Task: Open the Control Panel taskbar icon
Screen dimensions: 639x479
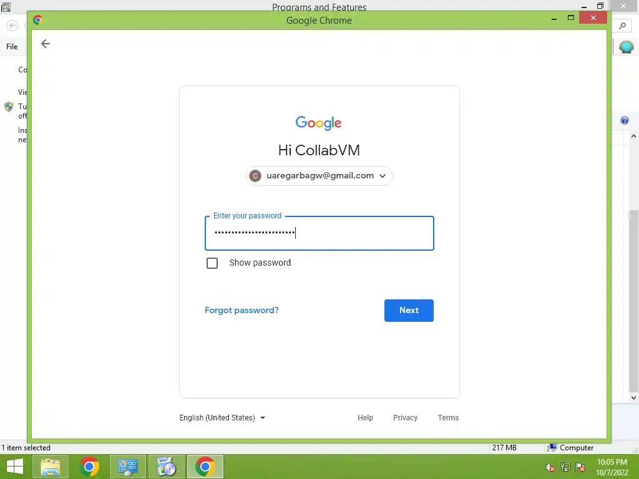Action: [x=127, y=467]
